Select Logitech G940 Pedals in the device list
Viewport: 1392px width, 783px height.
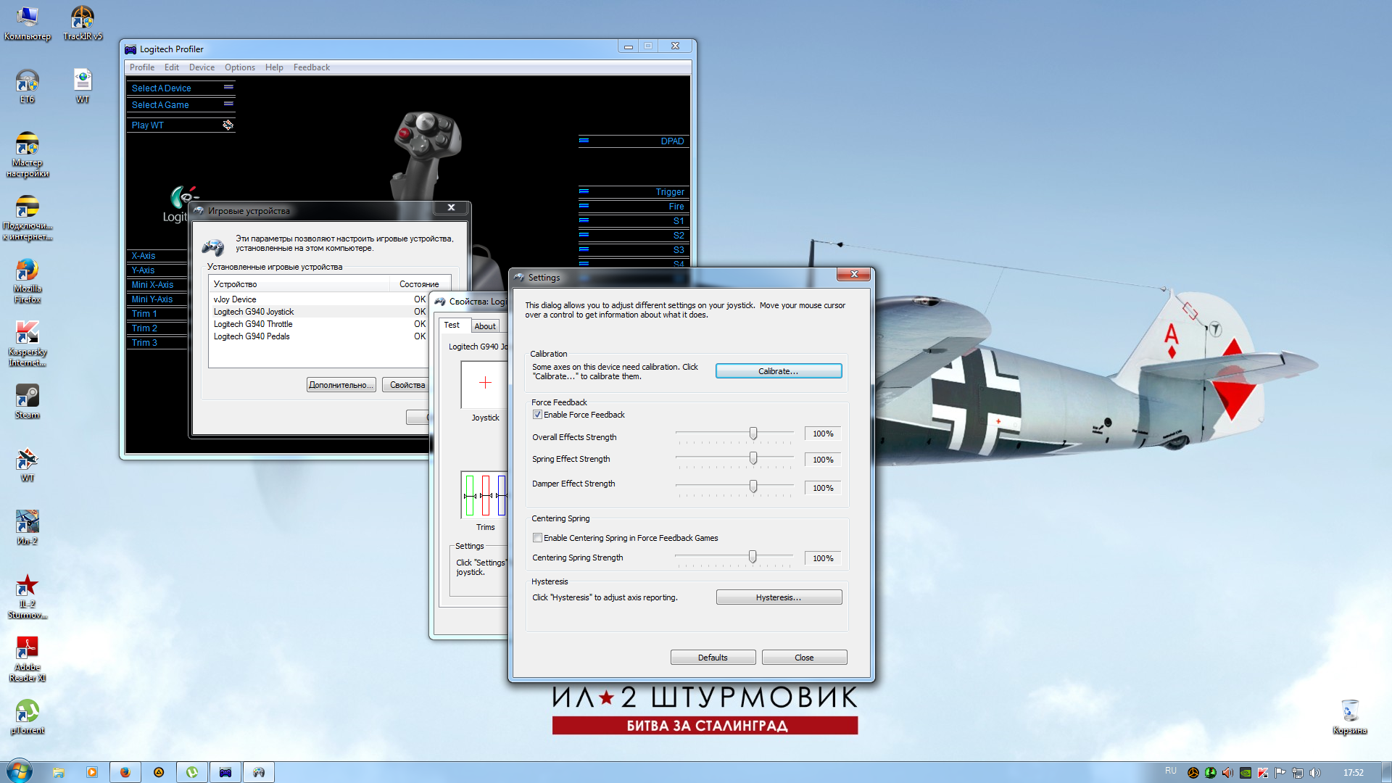tap(318, 336)
